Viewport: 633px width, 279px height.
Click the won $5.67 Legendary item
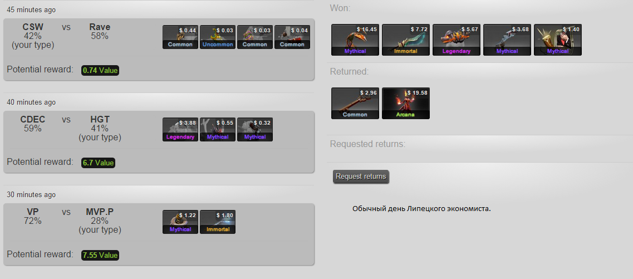tap(456, 40)
